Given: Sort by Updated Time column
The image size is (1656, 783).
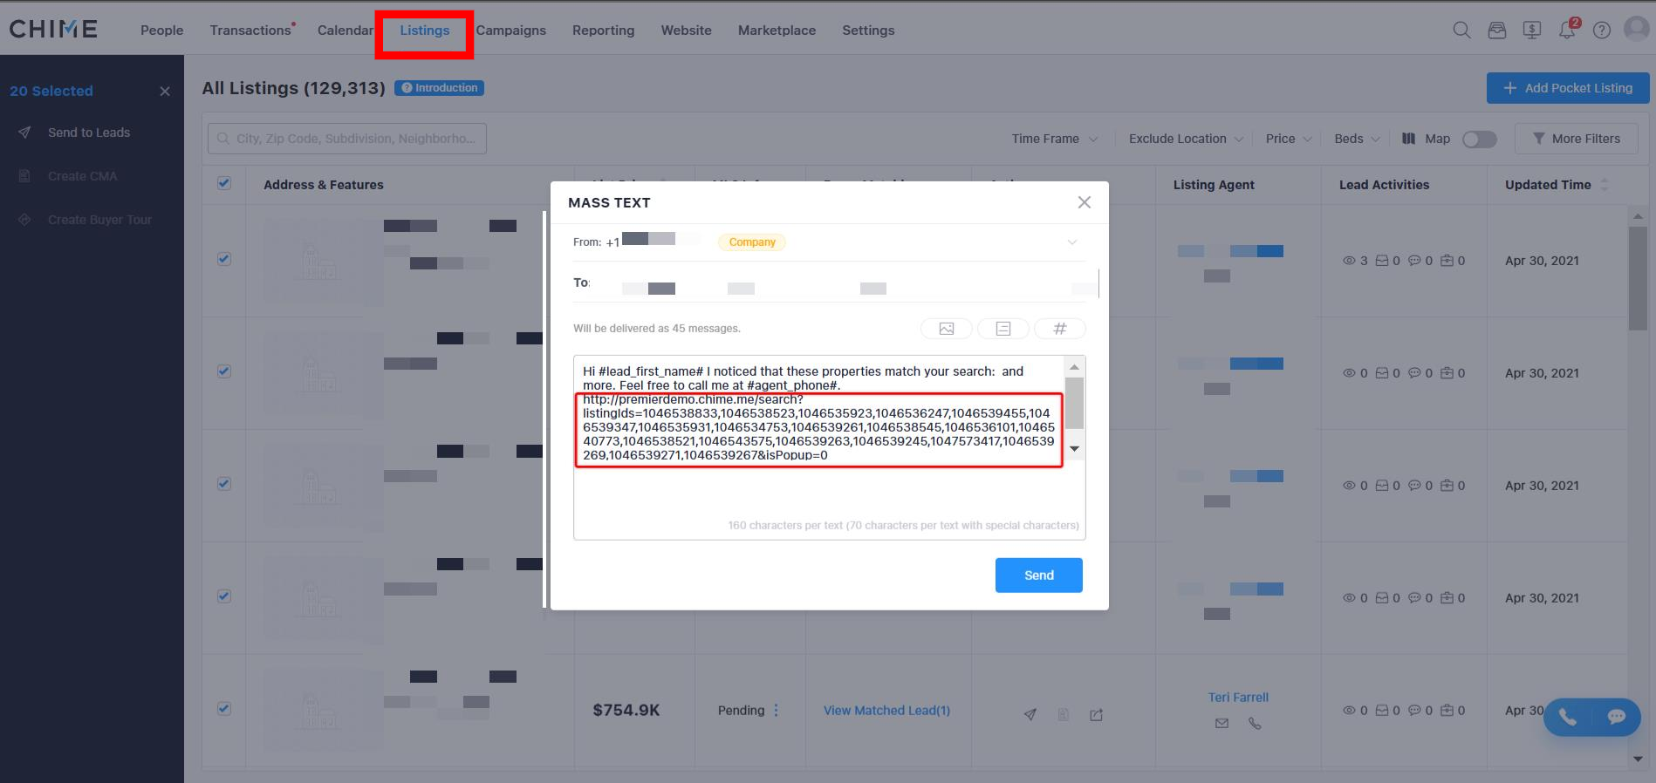Looking at the screenshot, I should (1605, 185).
